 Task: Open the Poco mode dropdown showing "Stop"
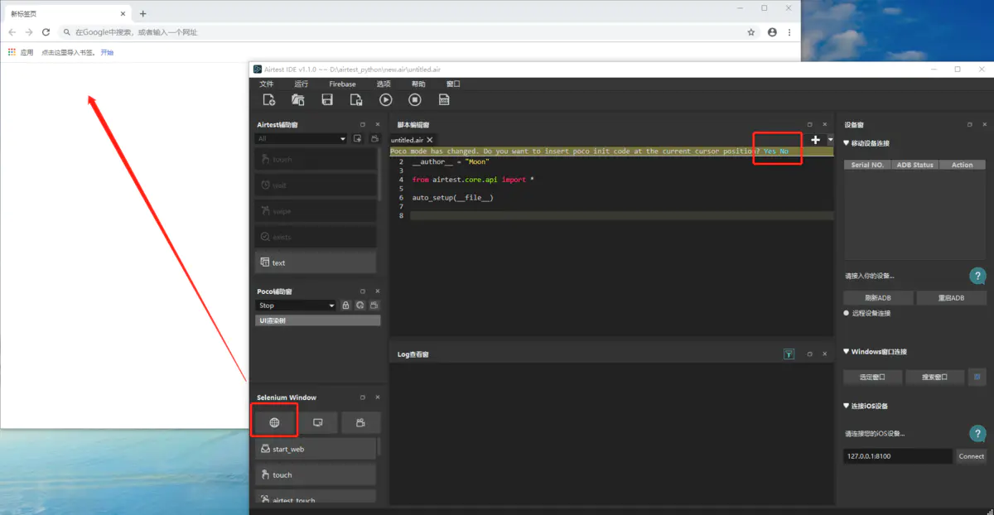296,305
